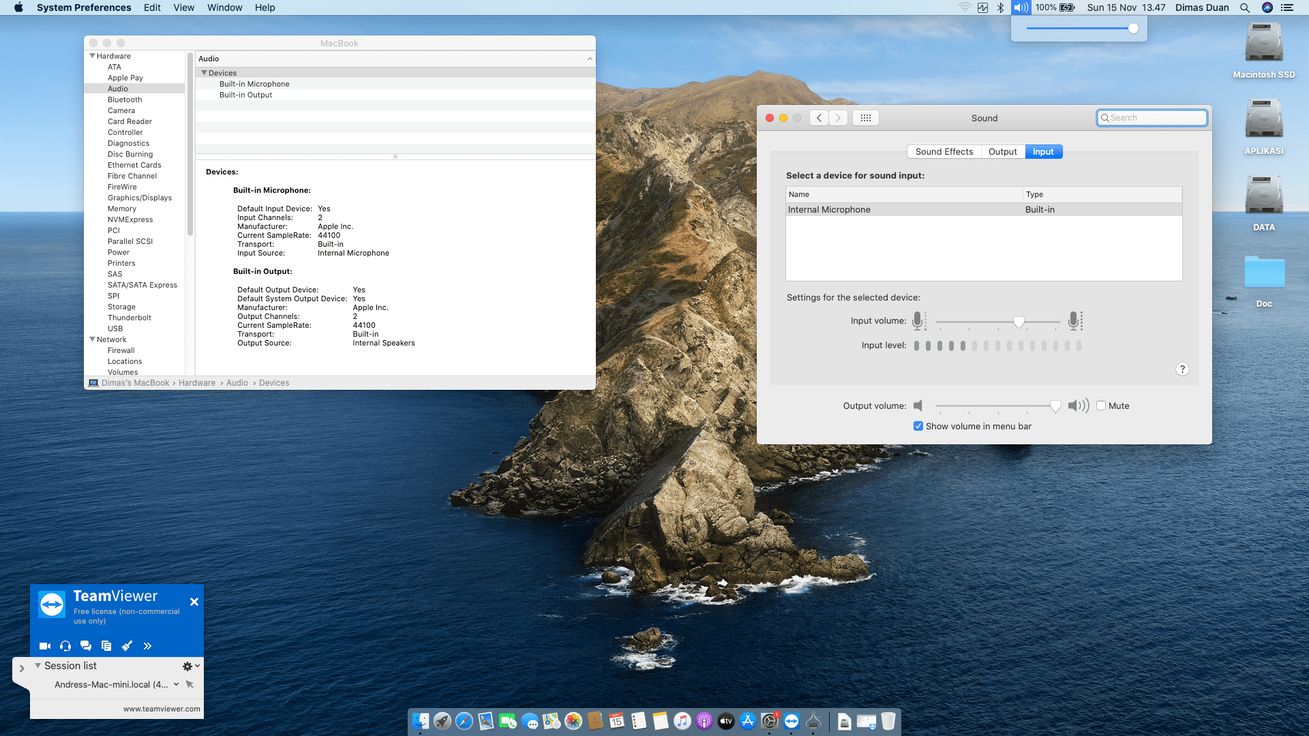
Task: Open the Window menu
Action: pos(224,7)
